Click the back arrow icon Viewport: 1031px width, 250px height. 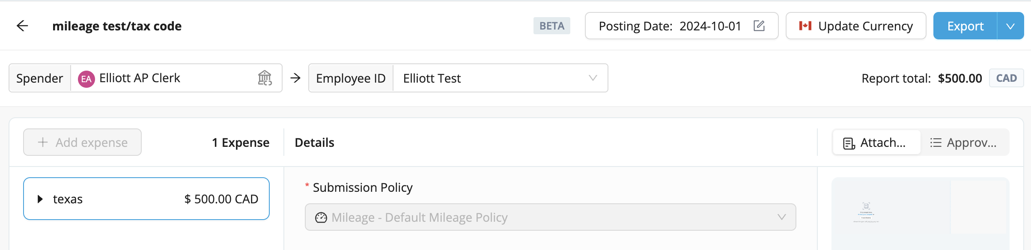point(22,26)
